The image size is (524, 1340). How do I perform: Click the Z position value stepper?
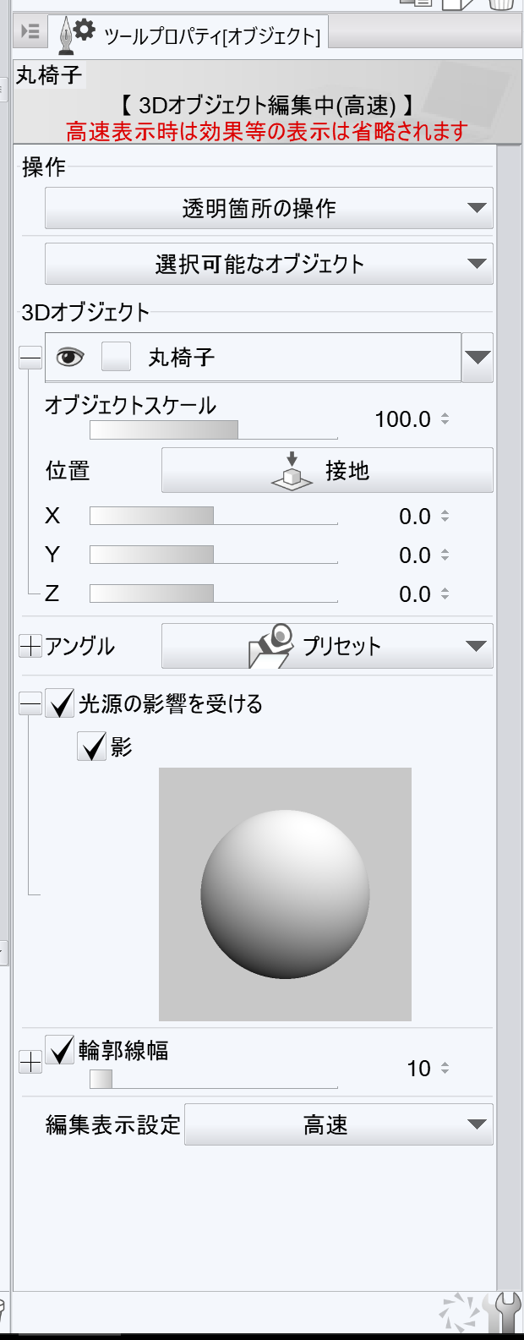(445, 593)
